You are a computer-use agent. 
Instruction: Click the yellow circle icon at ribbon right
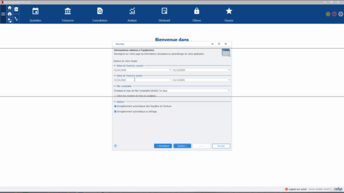328,14
